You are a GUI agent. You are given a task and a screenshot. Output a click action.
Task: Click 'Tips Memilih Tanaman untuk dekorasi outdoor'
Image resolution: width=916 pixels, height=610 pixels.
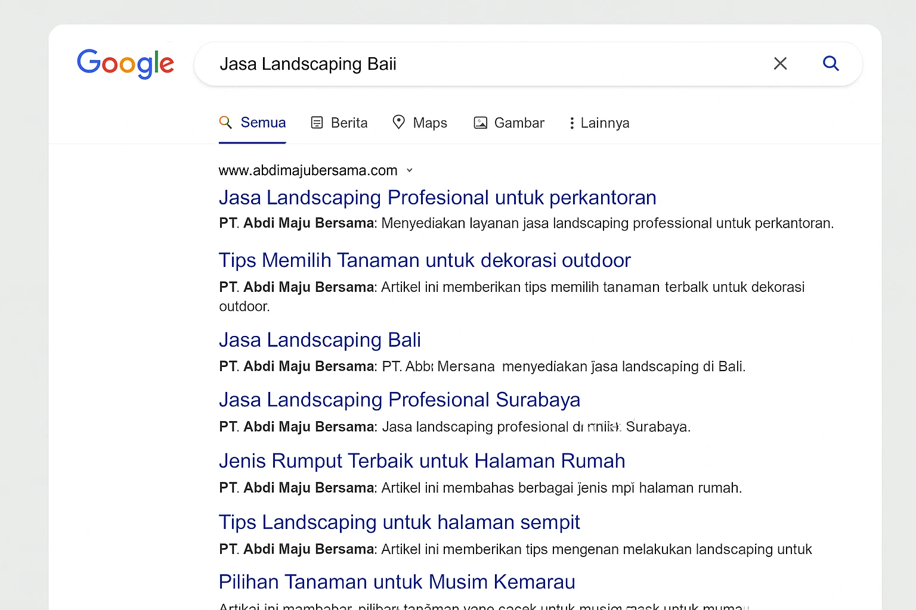click(425, 260)
